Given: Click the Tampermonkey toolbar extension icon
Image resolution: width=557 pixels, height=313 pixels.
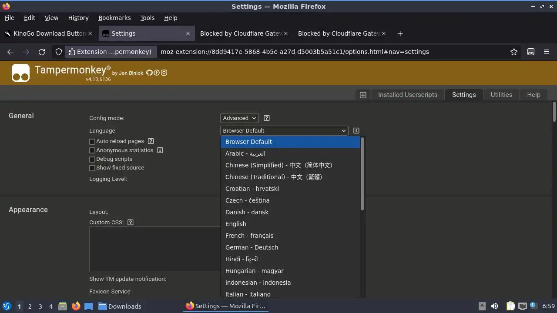Looking at the screenshot, I should [531, 52].
